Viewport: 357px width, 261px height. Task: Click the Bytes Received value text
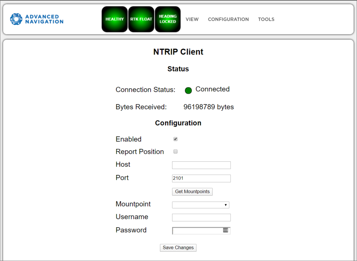coord(208,107)
